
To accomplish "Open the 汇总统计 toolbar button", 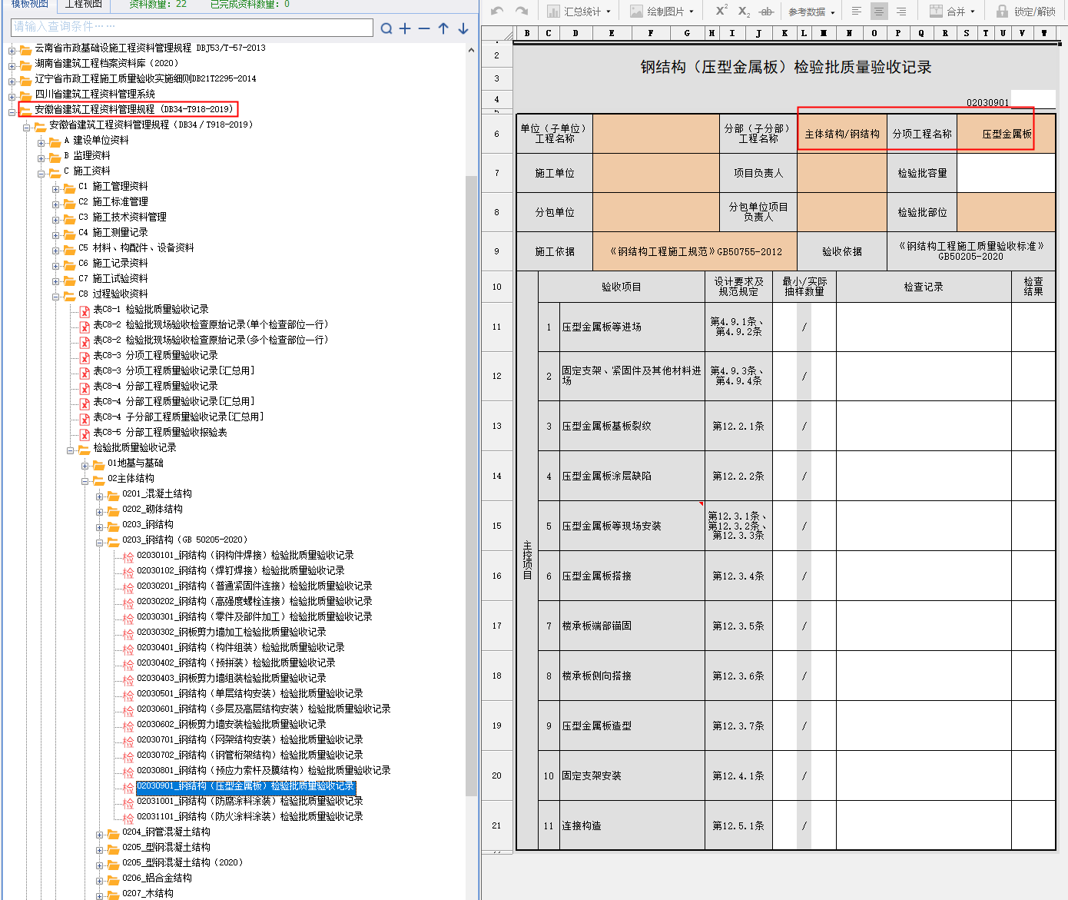I will [579, 12].
